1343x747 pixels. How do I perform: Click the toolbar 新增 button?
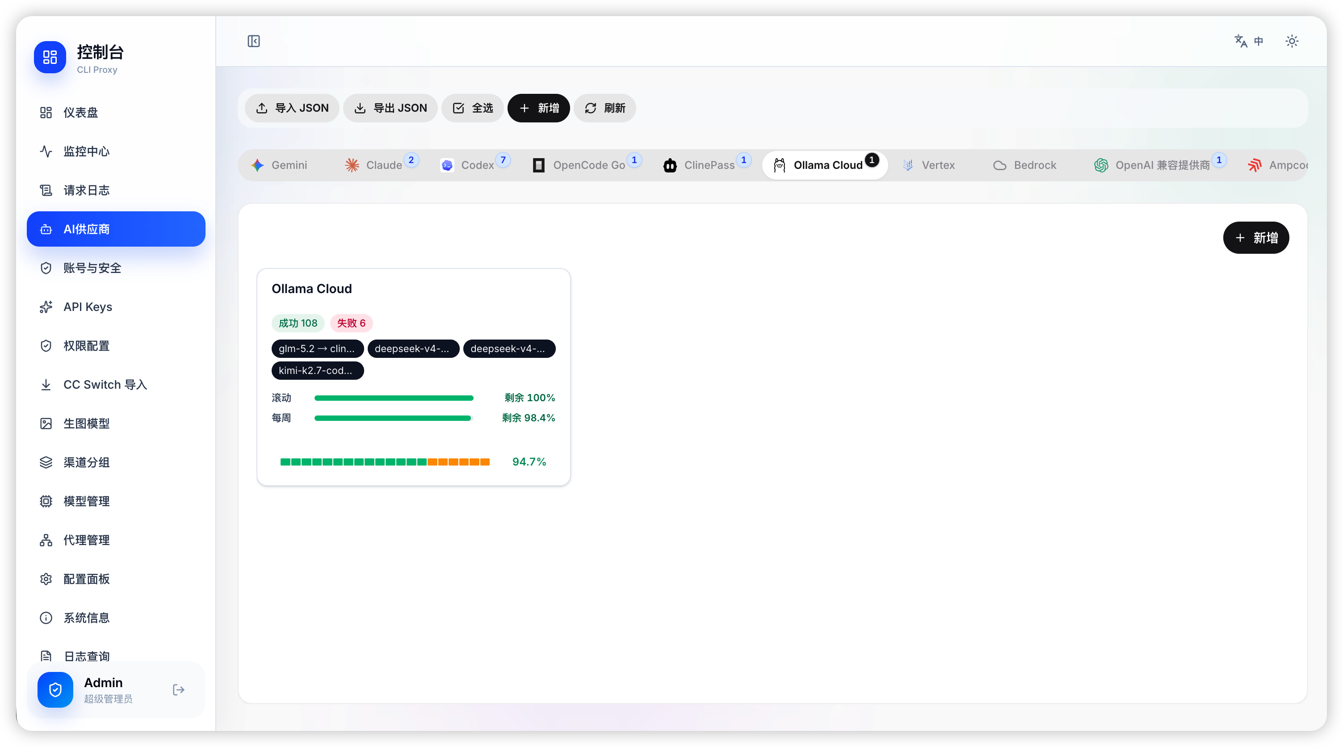tap(538, 108)
